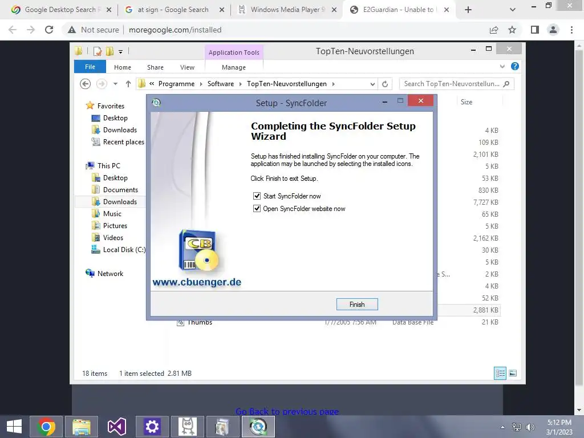Select Software in the address breadcrumb
Screen dimensions: 584x438
click(221, 84)
